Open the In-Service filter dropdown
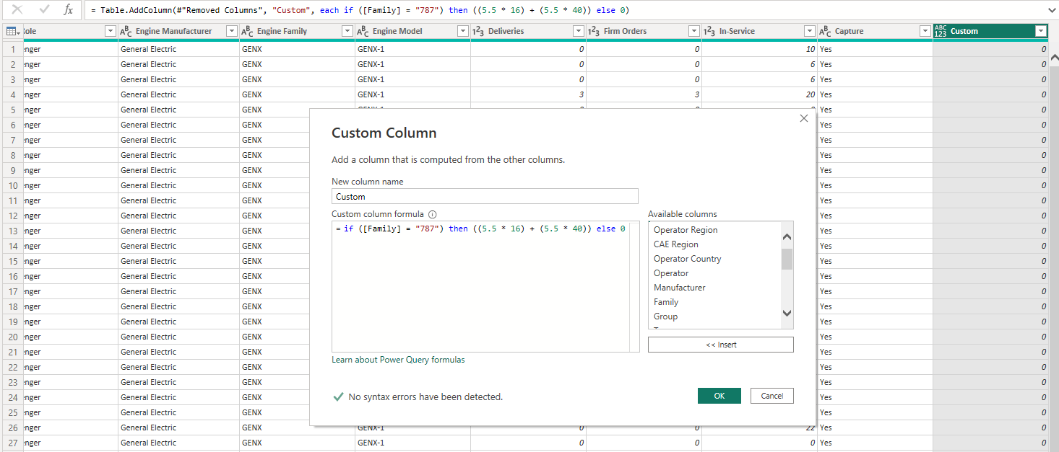The width and height of the screenshot is (1059, 452). [x=809, y=31]
